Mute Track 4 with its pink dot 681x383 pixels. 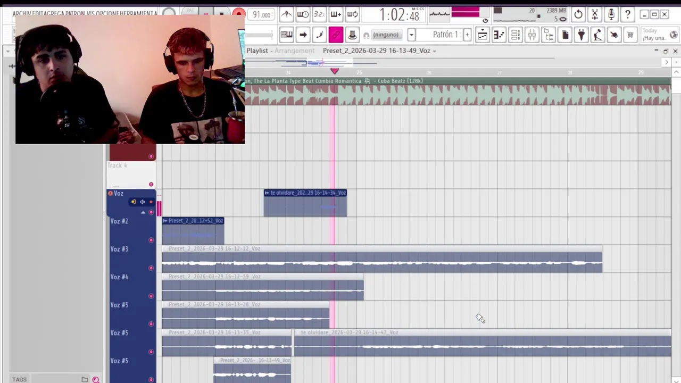click(x=151, y=184)
